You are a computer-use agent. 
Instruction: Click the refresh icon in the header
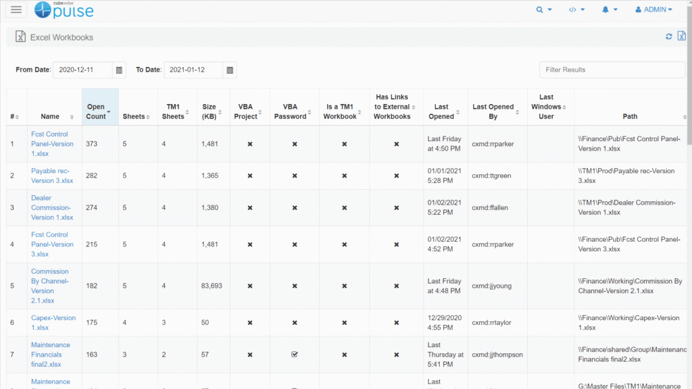pyautogui.click(x=669, y=36)
